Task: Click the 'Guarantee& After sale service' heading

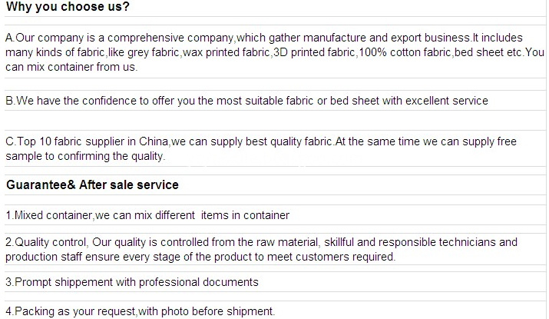Action: pyautogui.click(x=92, y=184)
